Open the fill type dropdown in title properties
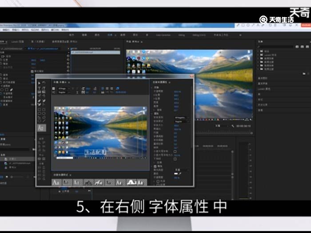This screenshot has width=311, height=233. click(181, 170)
